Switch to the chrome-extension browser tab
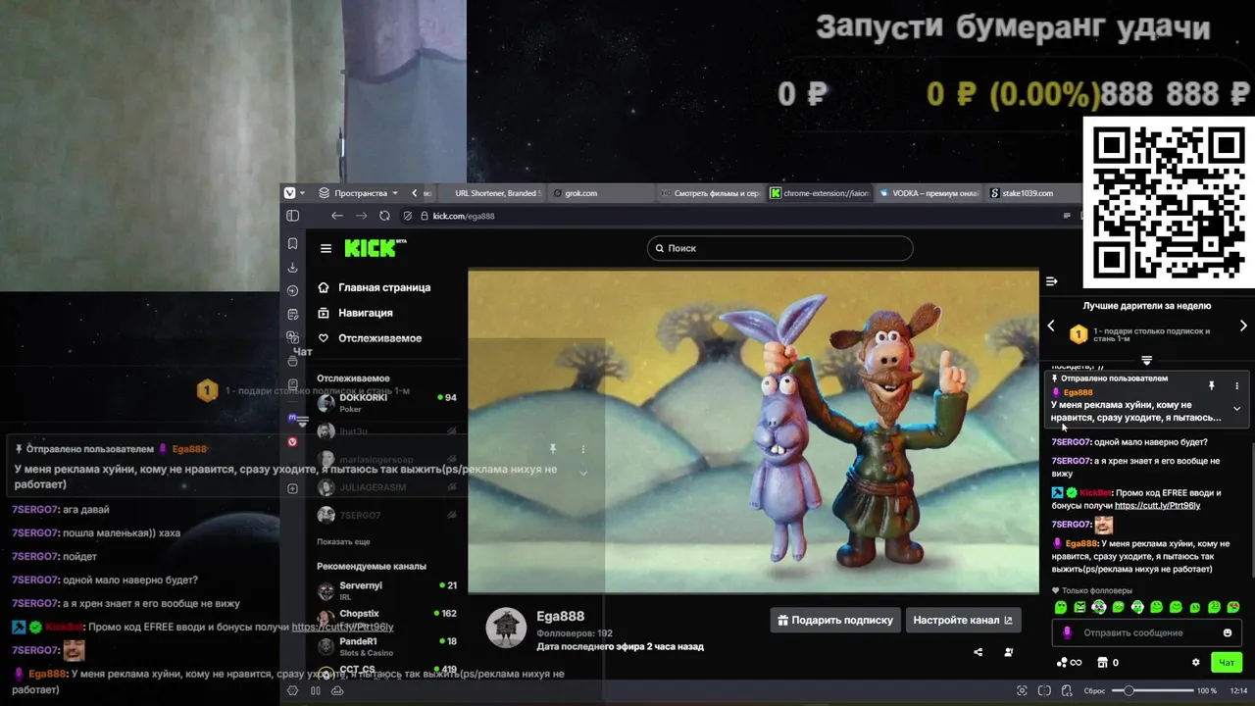Image resolution: width=1255 pixels, height=706 pixels. point(820,193)
